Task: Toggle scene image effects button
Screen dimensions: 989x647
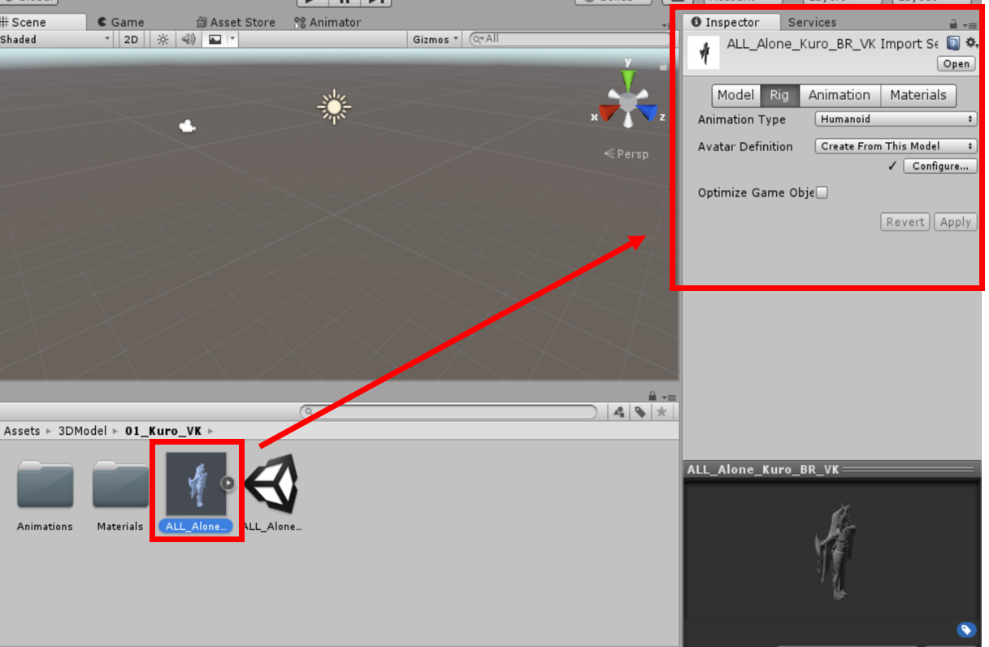Action: [215, 39]
